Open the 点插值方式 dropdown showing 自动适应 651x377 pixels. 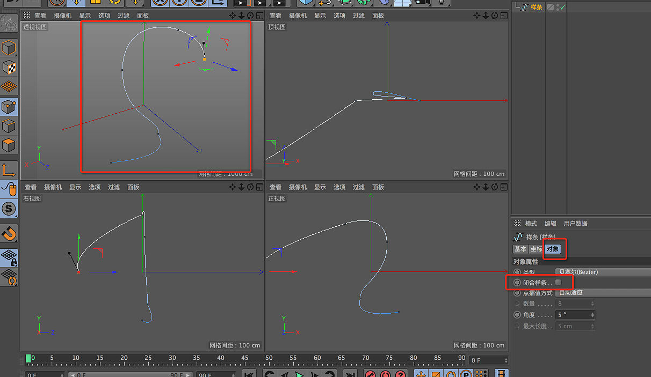click(x=603, y=293)
